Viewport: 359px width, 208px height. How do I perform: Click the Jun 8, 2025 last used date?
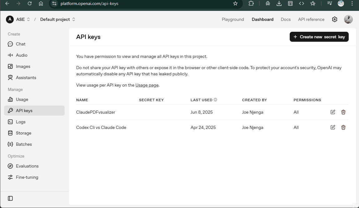pos(201,112)
